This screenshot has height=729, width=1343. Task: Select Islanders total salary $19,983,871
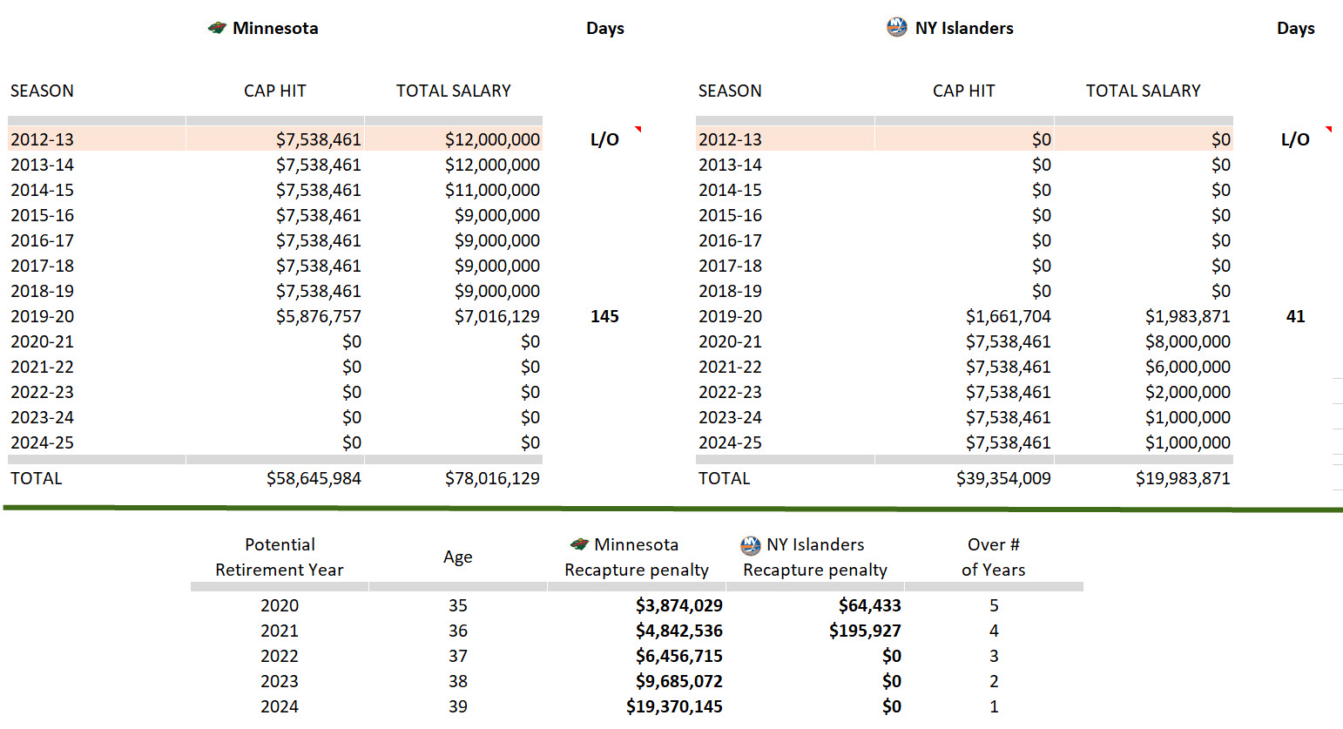click(1183, 478)
